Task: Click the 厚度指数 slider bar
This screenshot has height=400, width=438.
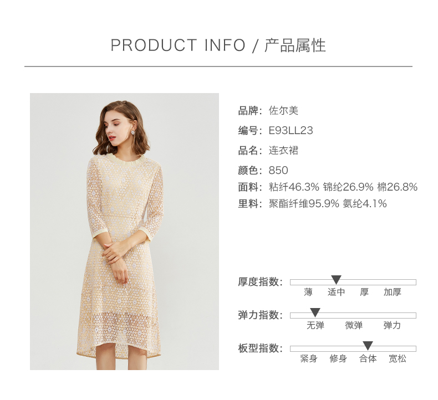Action: tap(353, 282)
